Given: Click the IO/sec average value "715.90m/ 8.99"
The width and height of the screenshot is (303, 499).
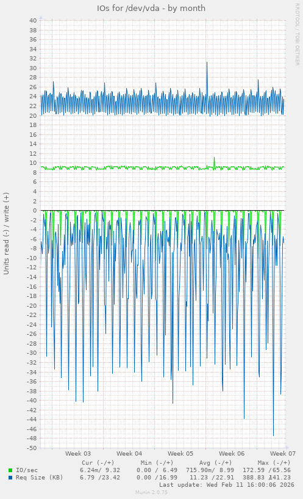Looking at the screenshot, I should pyautogui.click(x=210, y=470).
